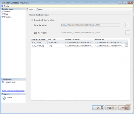Browse Restore As path for SQL_Cruise
The image size is (134, 114).
coord(126,43)
